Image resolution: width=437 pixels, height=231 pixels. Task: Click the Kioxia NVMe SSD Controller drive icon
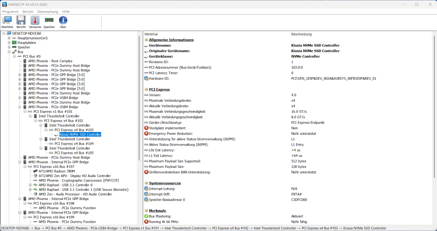[x=57, y=134]
